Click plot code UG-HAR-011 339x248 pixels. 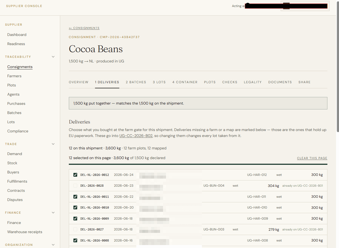coord(257,197)
